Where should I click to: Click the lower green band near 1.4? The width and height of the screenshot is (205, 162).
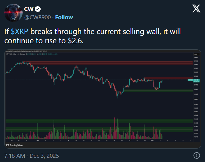coord(98,121)
